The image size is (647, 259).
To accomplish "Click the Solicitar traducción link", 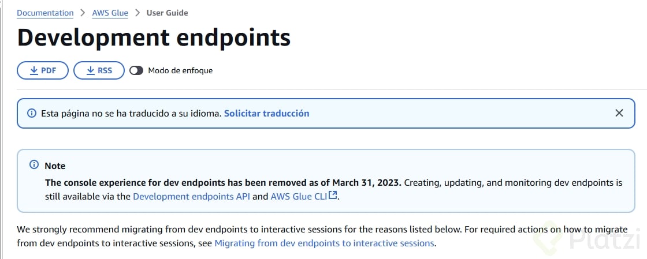I will pos(266,114).
